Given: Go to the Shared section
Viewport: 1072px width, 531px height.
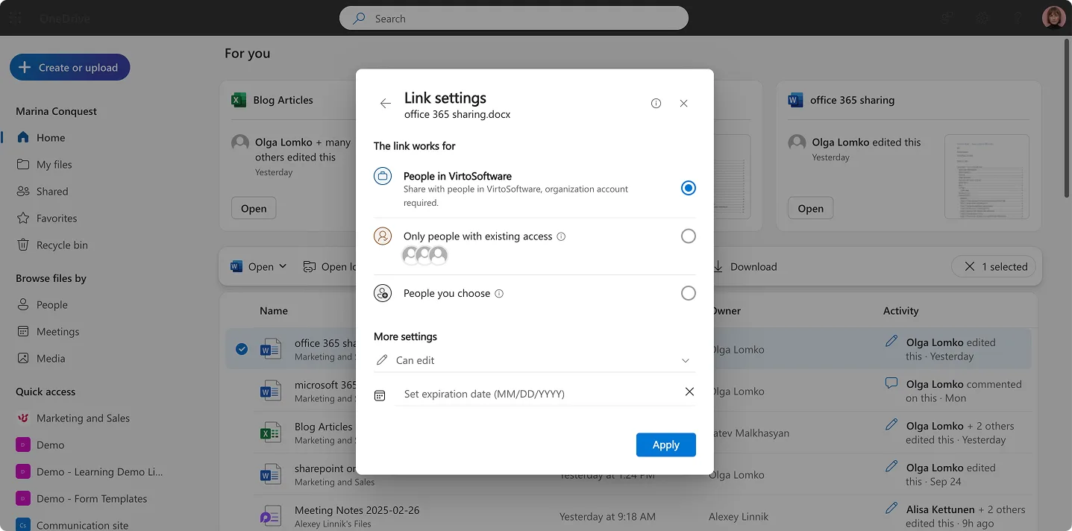Looking at the screenshot, I should pyautogui.click(x=51, y=191).
